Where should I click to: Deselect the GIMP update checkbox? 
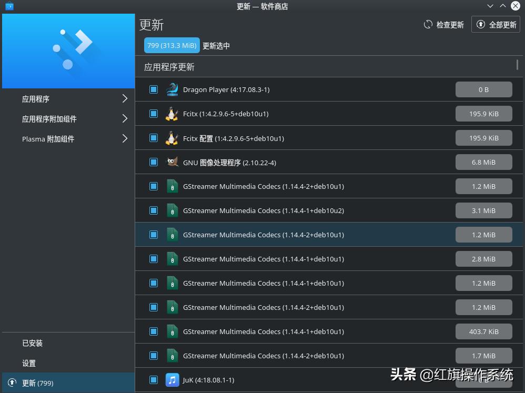pyautogui.click(x=153, y=162)
